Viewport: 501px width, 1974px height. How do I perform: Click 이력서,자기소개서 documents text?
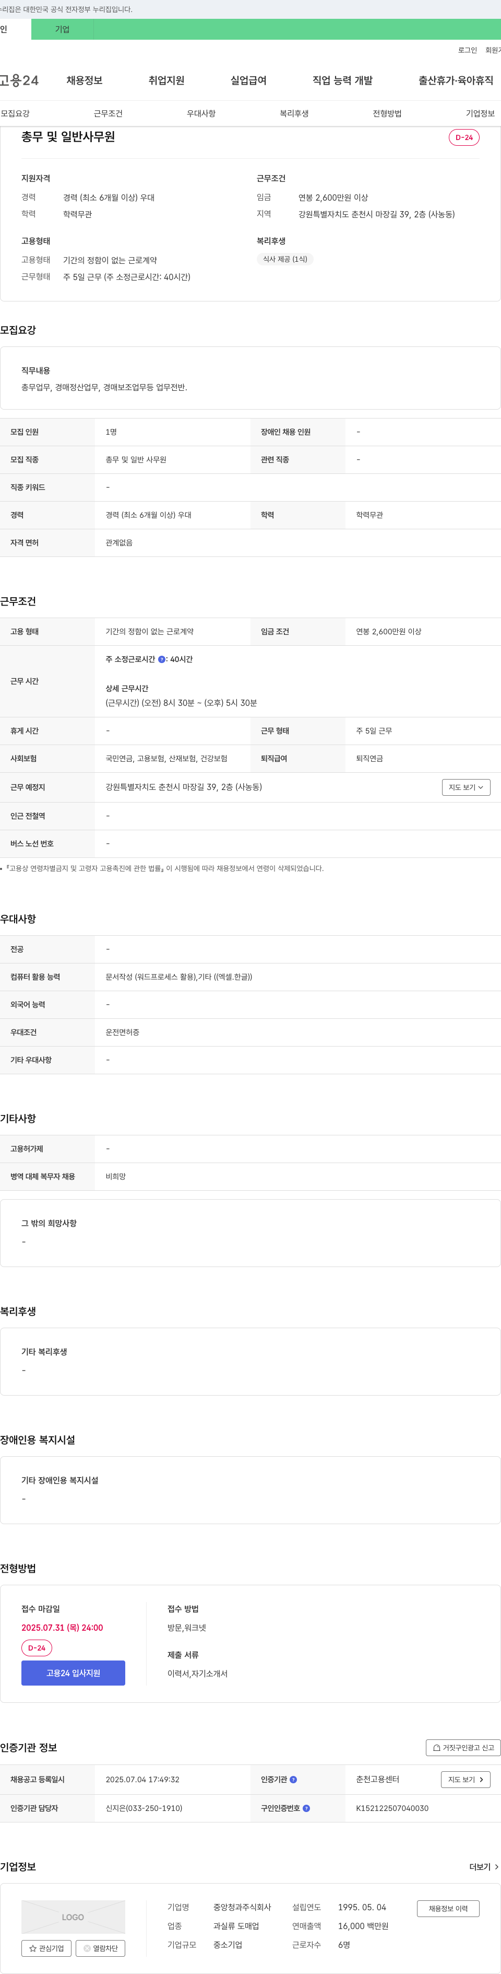(197, 1674)
